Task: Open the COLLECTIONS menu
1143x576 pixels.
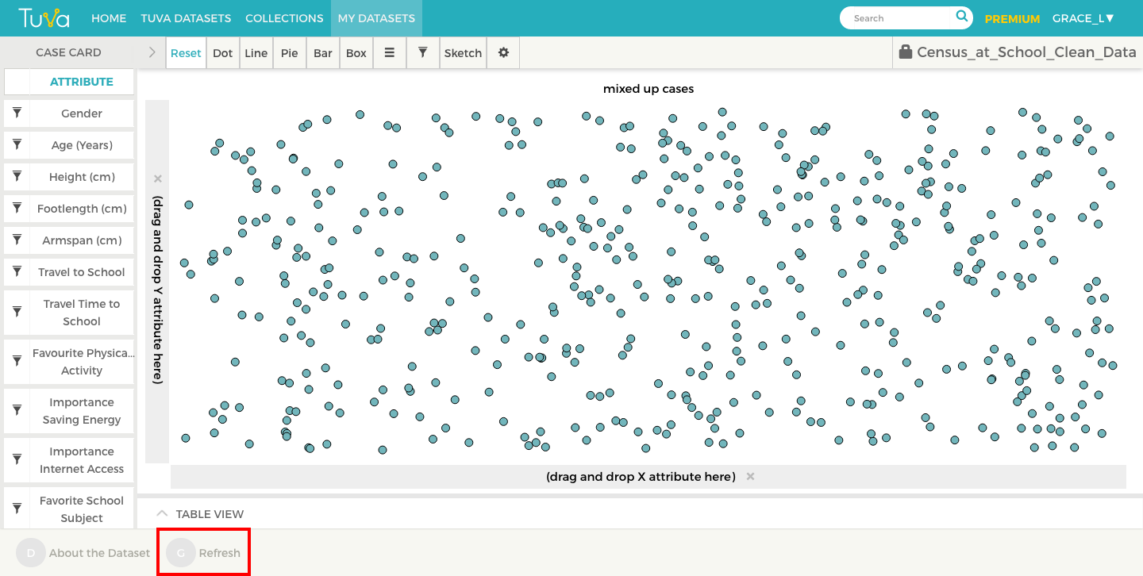Action: point(283,17)
